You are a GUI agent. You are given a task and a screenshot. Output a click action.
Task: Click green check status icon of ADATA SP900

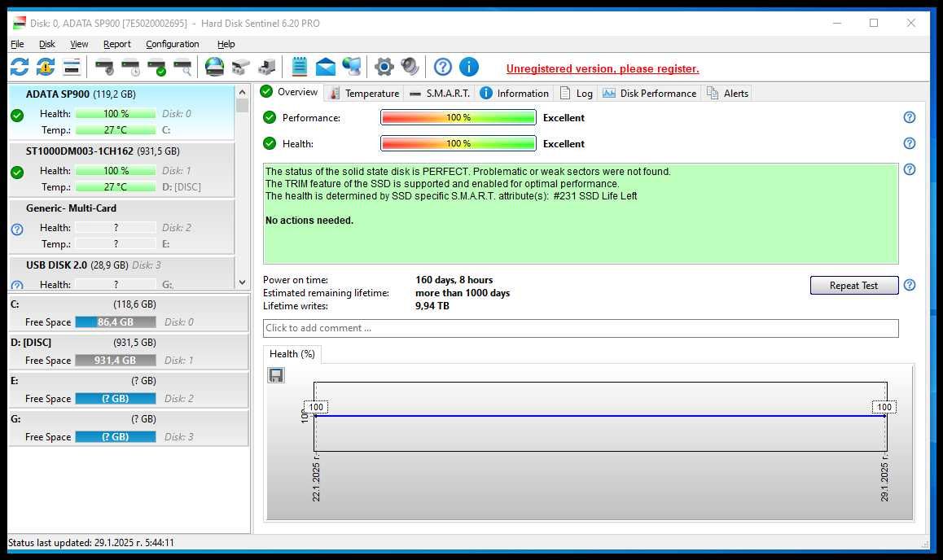click(17, 116)
